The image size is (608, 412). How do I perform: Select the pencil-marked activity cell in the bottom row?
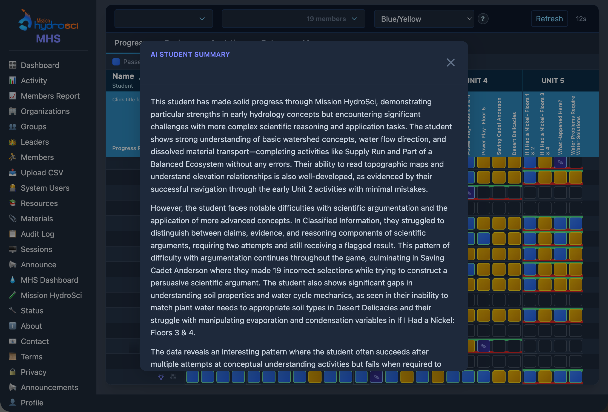[x=376, y=377]
